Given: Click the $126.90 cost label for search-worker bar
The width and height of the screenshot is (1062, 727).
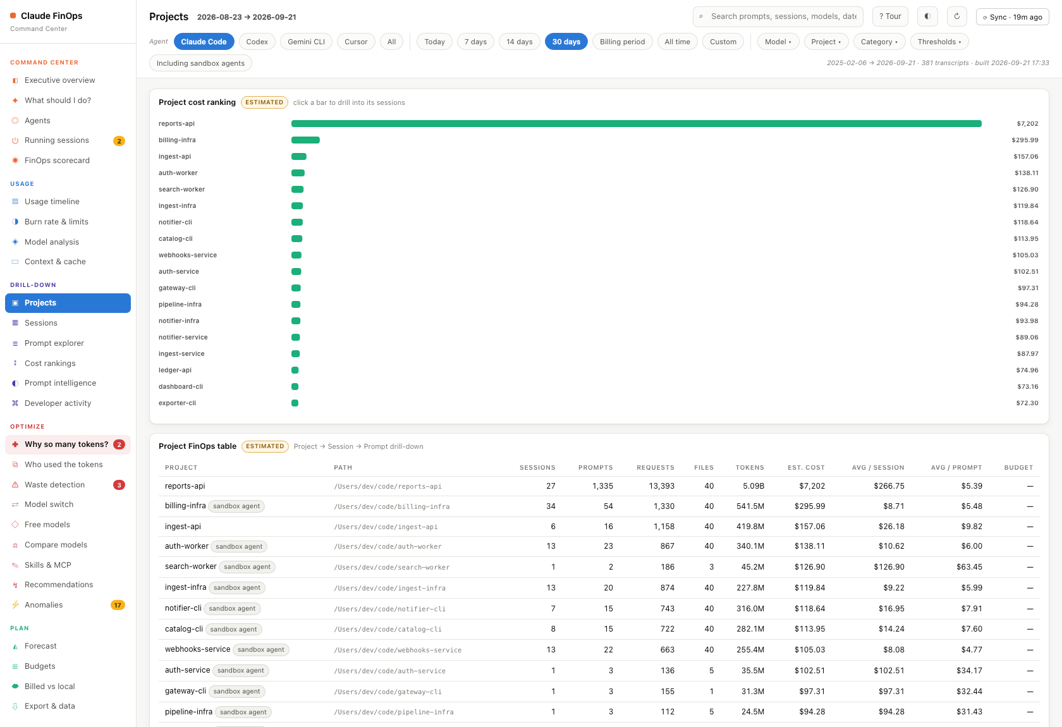Looking at the screenshot, I should [1025, 190].
